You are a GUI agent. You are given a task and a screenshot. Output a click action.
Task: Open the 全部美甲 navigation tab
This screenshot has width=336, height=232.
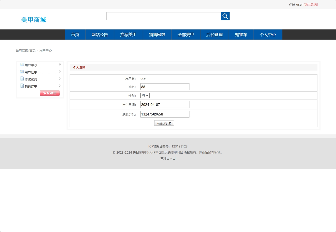[x=186, y=35]
